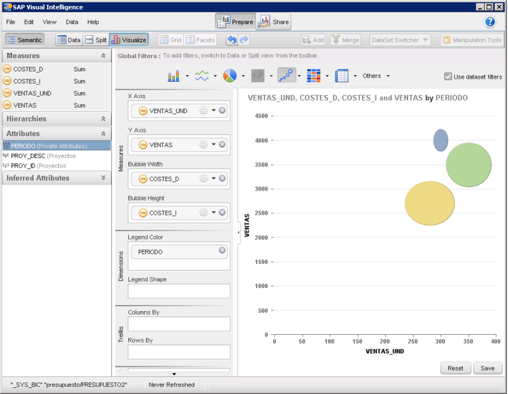Toggle the Semantic panel button
Viewport: 508px width, 394px height.
pyautogui.click(x=25, y=40)
